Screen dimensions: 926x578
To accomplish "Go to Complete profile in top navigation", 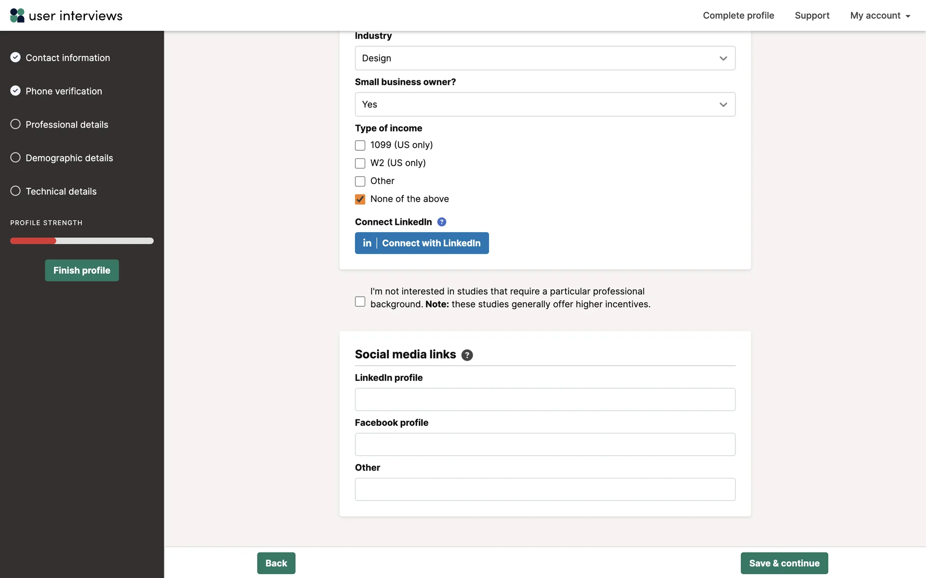I will 738,15.
